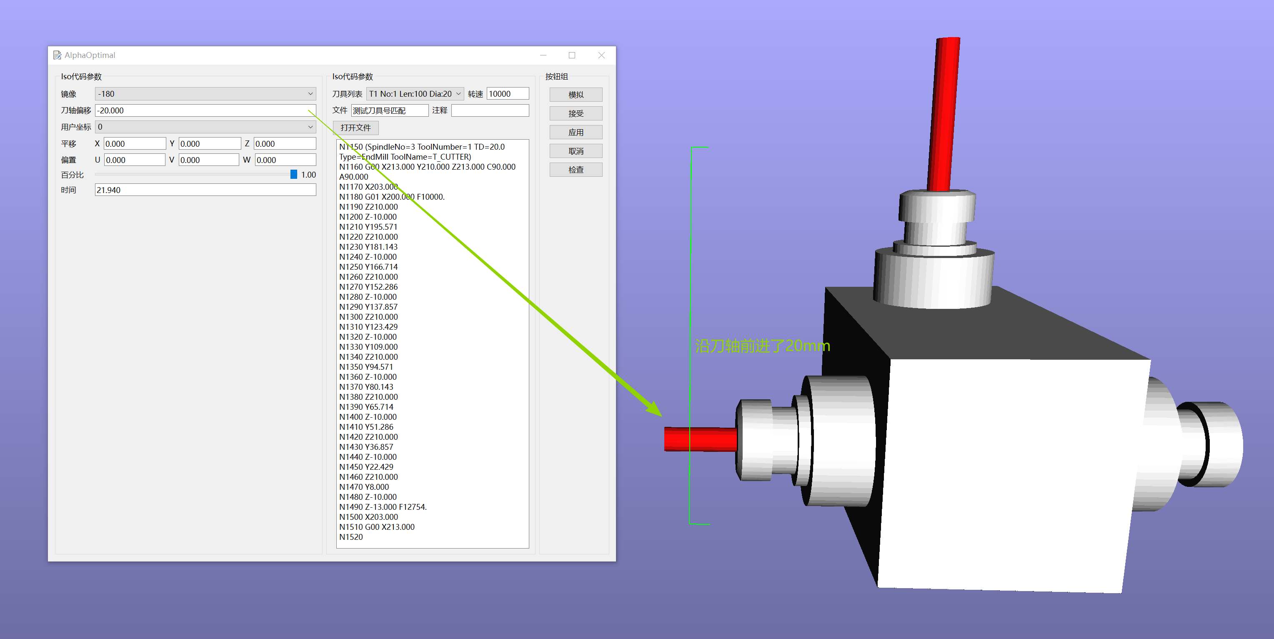Click the 偏置 W value field
1274x639 pixels.
pyautogui.click(x=285, y=160)
